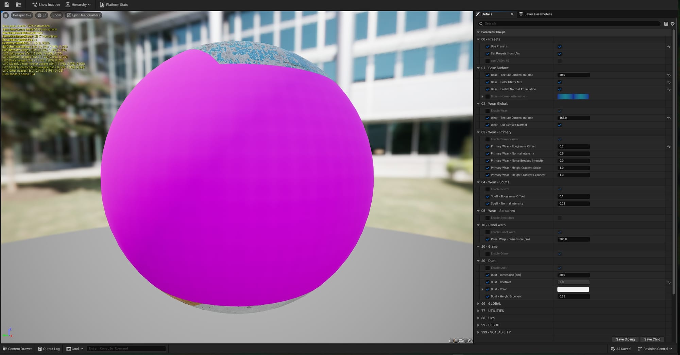Toggle override checkbox for Dust - Height Exponent
The image size is (680, 355).
coord(488,297)
